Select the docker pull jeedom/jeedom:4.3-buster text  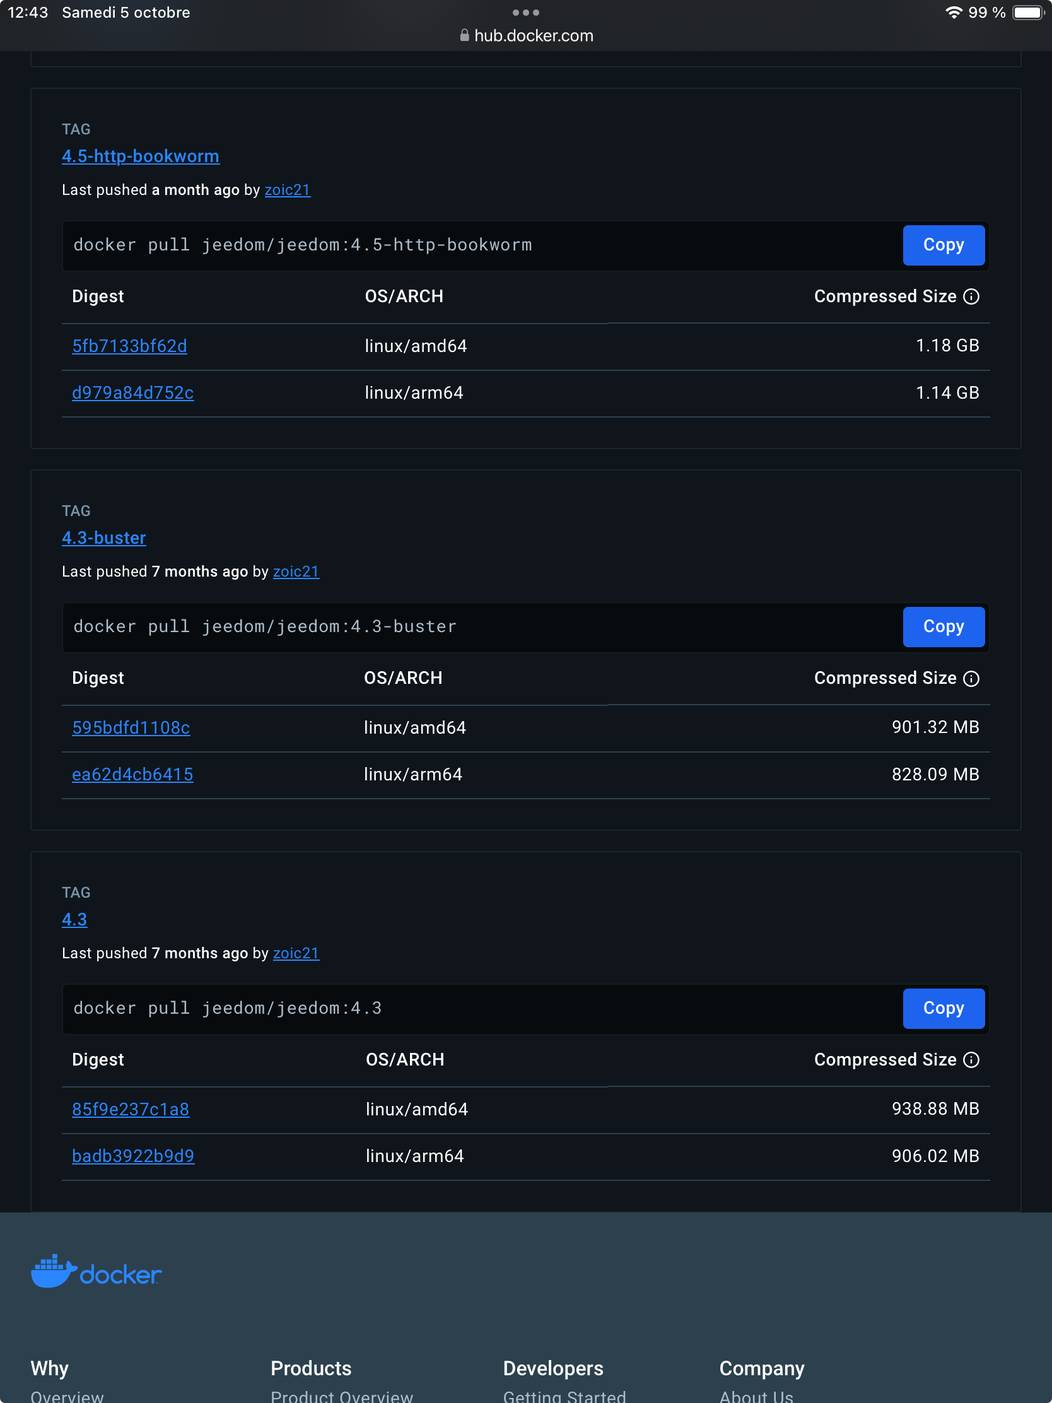[x=265, y=626]
